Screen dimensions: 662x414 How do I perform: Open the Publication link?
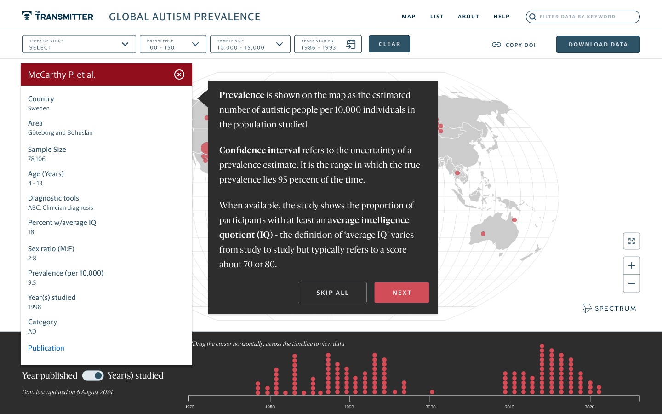(x=46, y=348)
